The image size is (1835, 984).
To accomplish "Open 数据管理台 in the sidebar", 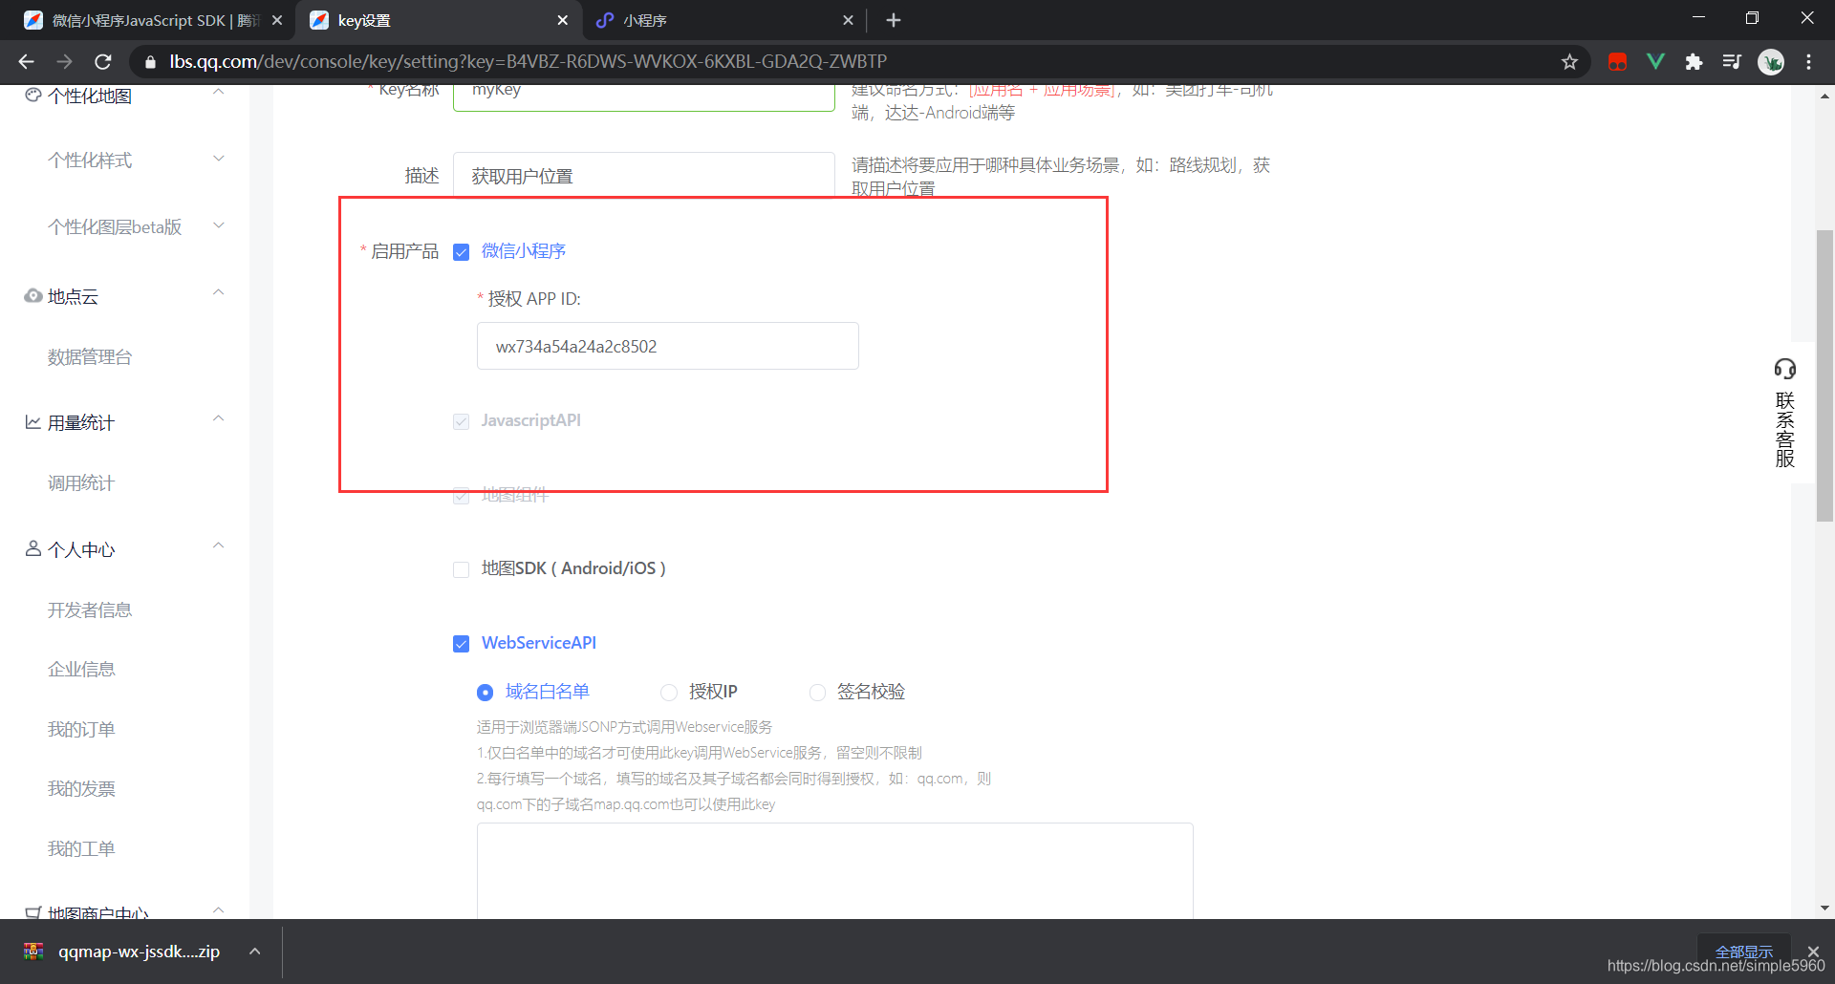I will 90,357.
